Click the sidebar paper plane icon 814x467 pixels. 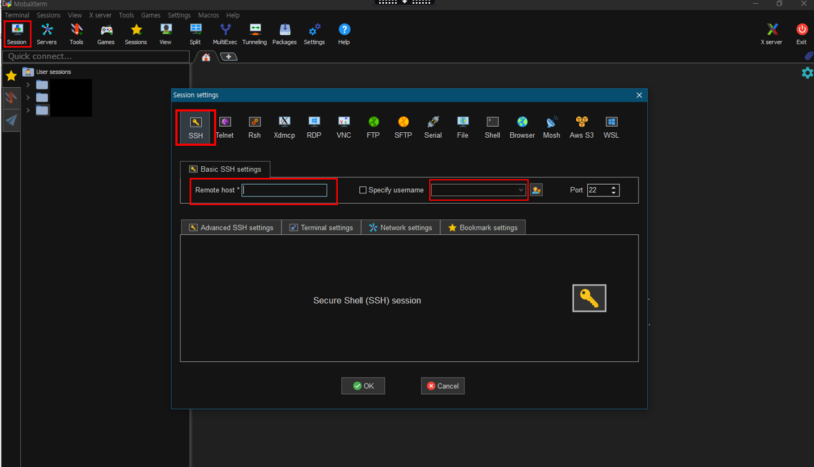tap(11, 120)
